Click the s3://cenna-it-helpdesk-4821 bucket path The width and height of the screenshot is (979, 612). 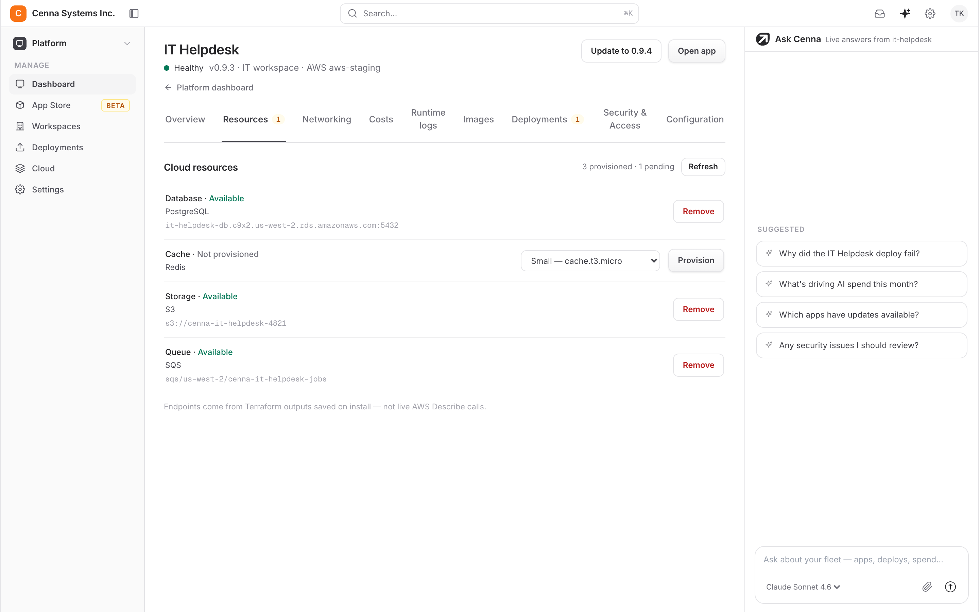(x=225, y=323)
